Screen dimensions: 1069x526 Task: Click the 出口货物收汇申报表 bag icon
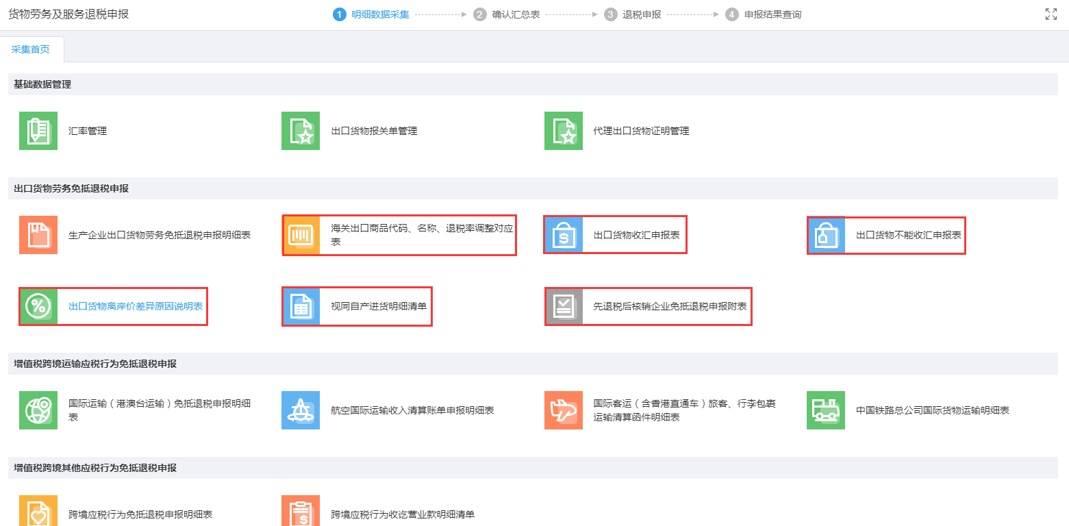click(x=564, y=235)
